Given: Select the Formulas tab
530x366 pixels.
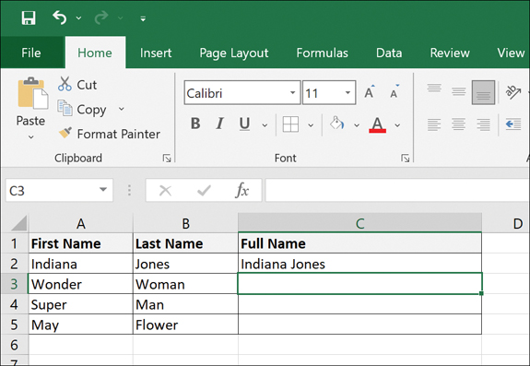Looking at the screenshot, I should click(322, 53).
